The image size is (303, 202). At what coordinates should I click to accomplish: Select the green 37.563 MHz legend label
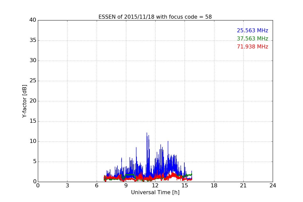(x=252, y=39)
